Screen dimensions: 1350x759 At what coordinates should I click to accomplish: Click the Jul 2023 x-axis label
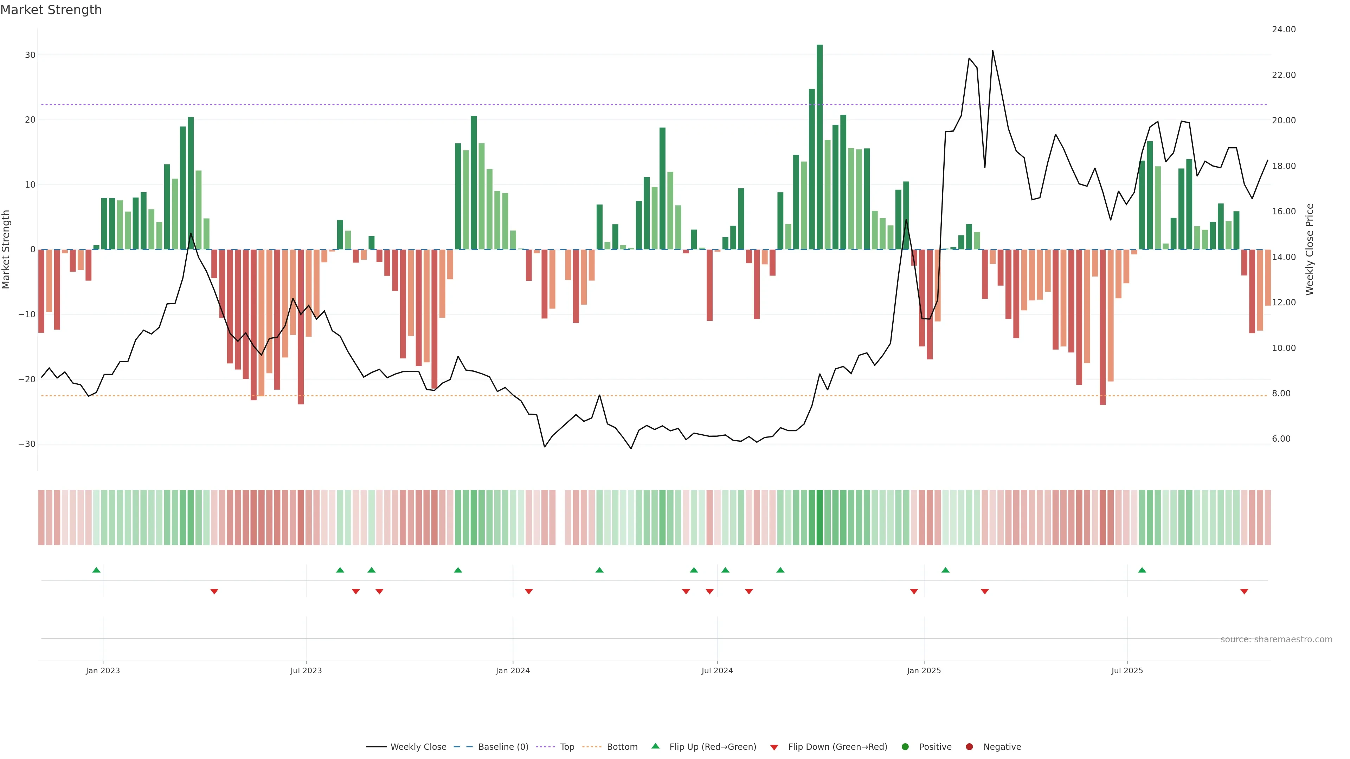[306, 670]
